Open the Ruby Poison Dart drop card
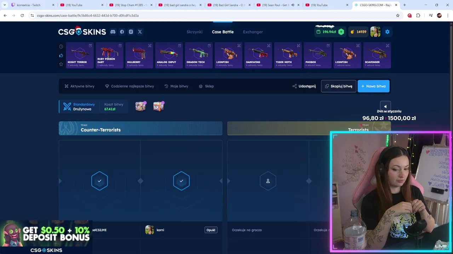The width and height of the screenshot is (453, 254). [x=109, y=55]
